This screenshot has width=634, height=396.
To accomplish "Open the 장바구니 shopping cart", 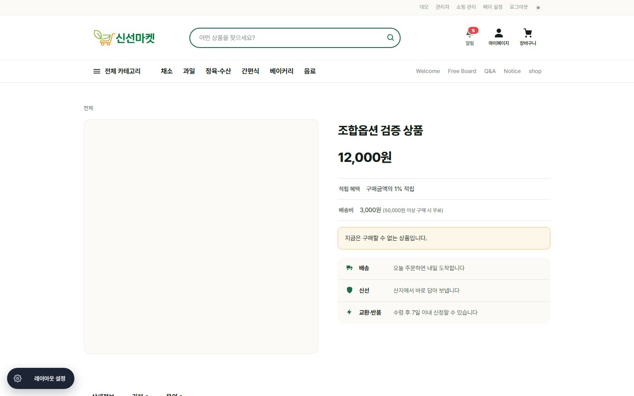I will click(x=527, y=37).
